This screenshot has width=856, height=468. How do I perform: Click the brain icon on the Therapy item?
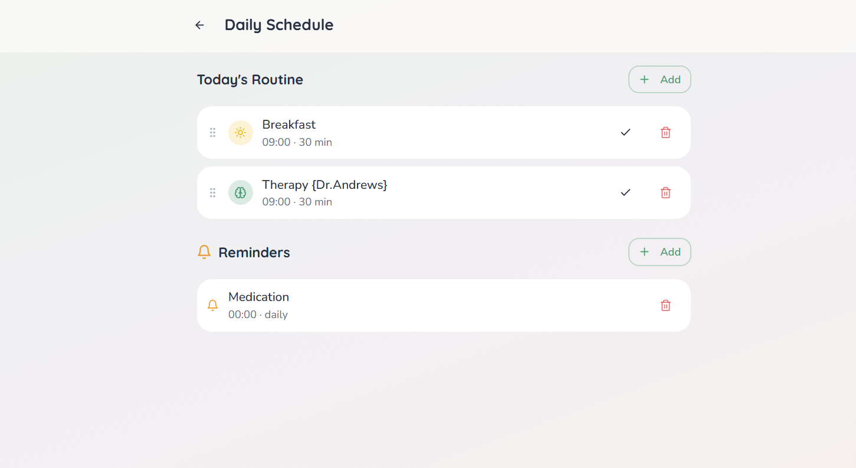coord(241,192)
